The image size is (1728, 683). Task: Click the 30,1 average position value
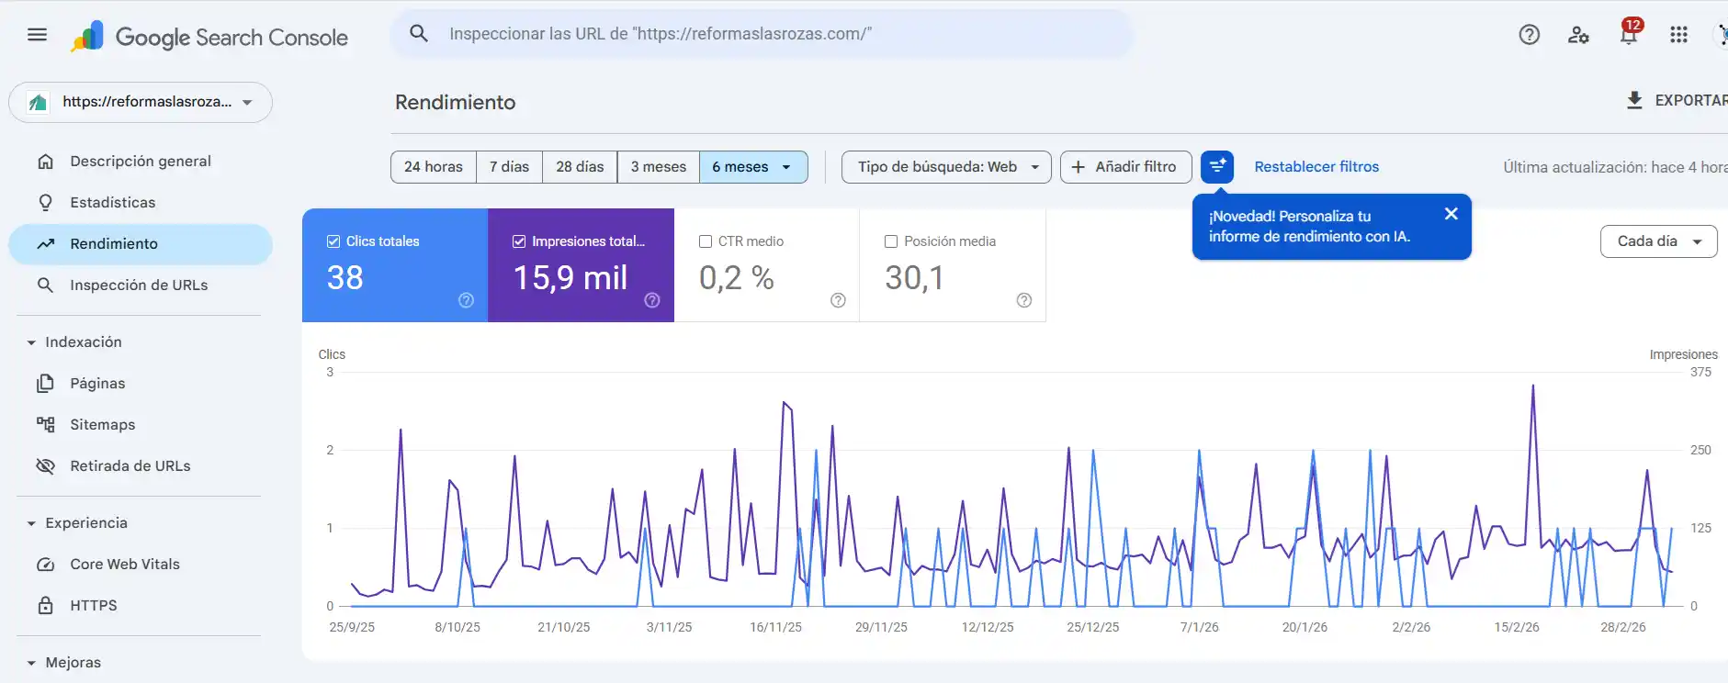(x=914, y=278)
